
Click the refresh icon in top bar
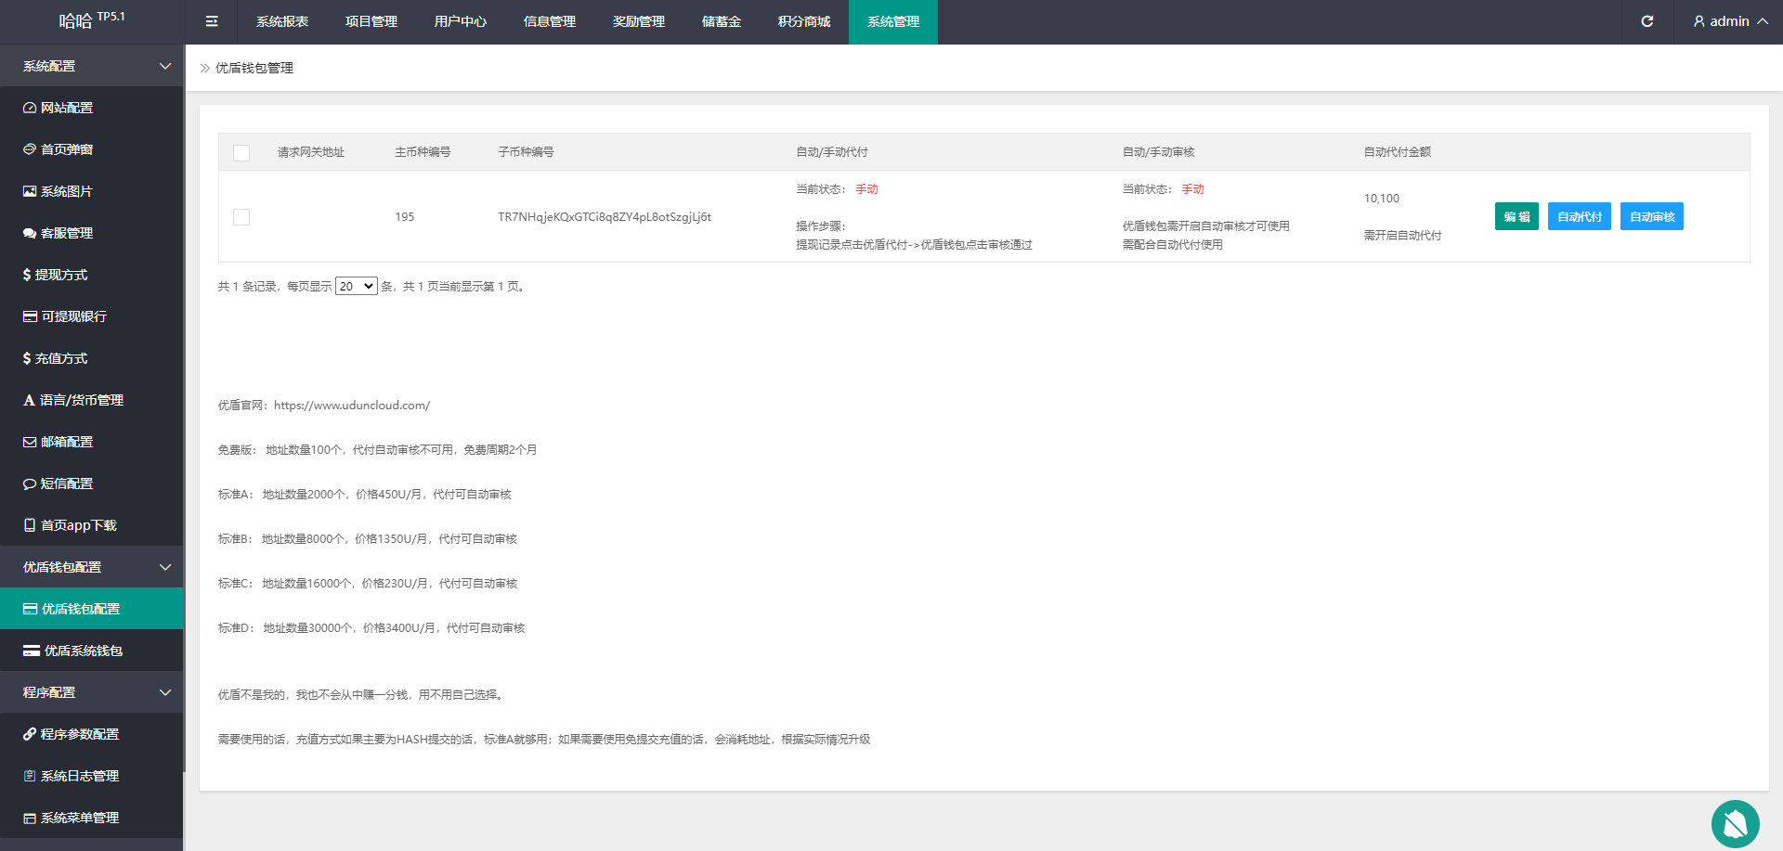pos(1646,21)
